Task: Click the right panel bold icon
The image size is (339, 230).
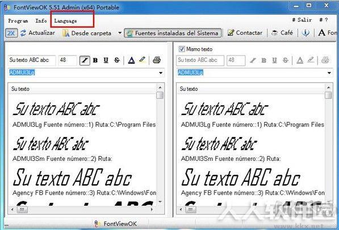Action: tap(264, 61)
